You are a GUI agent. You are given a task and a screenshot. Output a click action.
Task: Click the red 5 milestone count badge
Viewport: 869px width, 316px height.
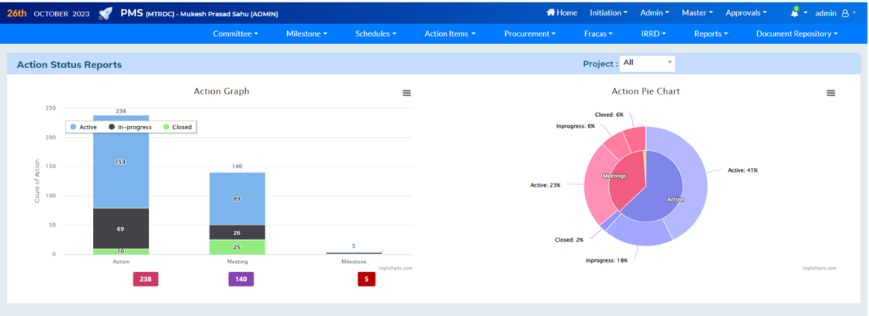(366, 279)
